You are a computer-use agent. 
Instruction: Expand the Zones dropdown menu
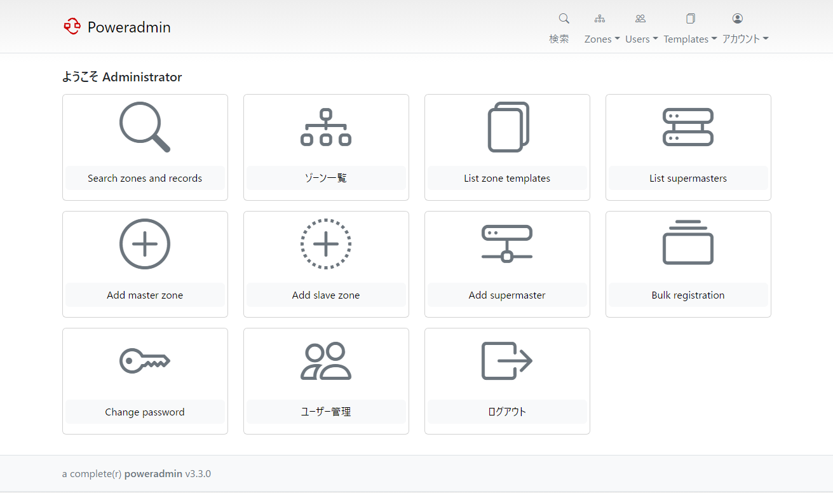pos(602,39)
